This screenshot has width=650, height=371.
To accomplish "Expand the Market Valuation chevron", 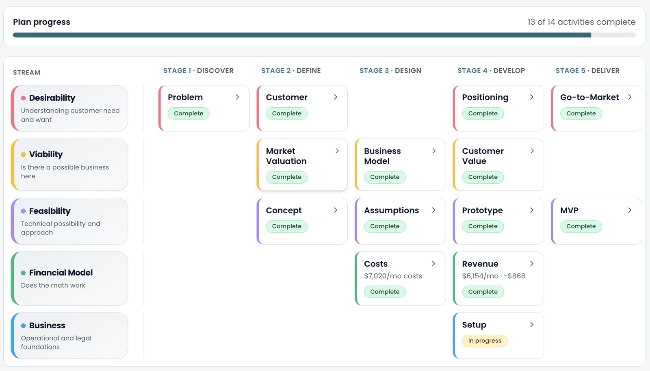I will point(337,151).
